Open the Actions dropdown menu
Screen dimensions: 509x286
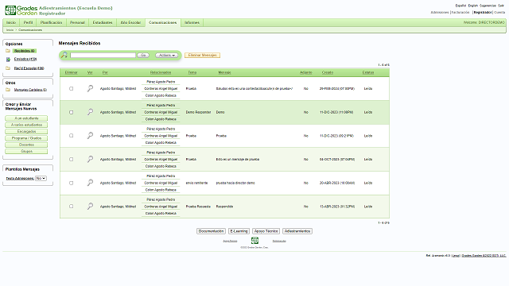(x=166, y=55)
